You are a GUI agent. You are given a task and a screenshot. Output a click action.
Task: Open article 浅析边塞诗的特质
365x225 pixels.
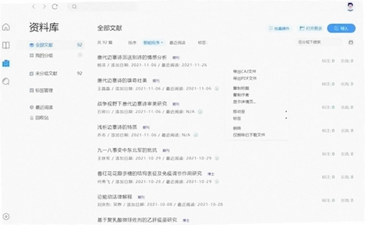click(x=117, y=127)
